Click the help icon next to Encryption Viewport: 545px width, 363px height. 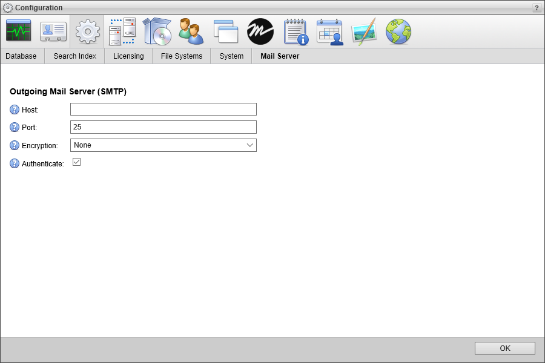(15, 145)
